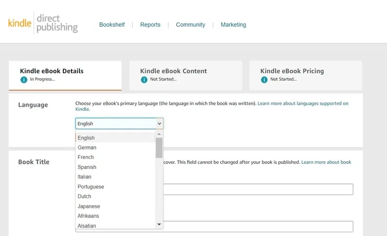Image resolution: width=387 pixels, height=236 pixels.
Task: Open the Bookshelf menu item
Action: pyautogui.click(x=112, y=25)
